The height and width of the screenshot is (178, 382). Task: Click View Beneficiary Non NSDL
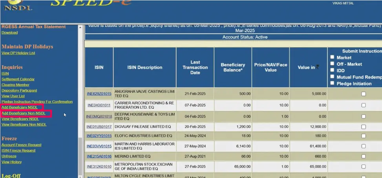click(x=24, y=125)
